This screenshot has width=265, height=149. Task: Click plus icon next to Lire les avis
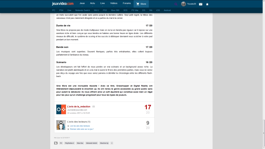[x=68, y=126]
